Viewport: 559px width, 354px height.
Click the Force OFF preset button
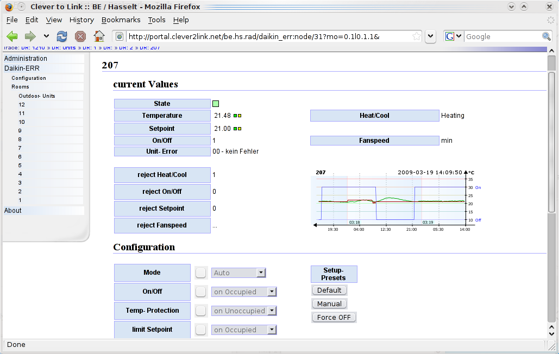tap(334, 317)
